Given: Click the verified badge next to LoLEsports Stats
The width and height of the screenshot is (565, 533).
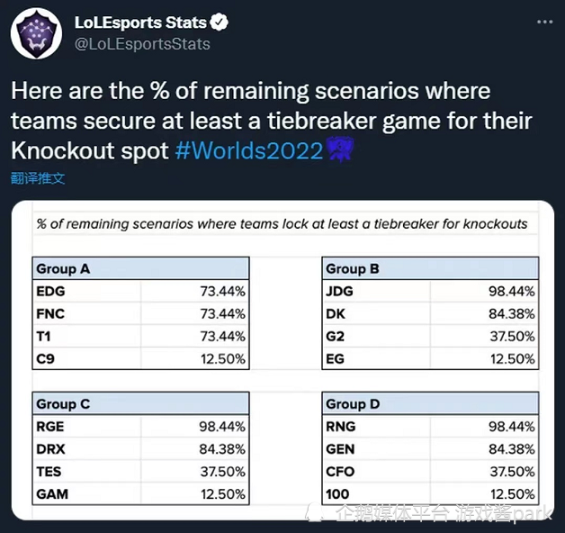Looking at the screenshot, I should coord(220,22).
